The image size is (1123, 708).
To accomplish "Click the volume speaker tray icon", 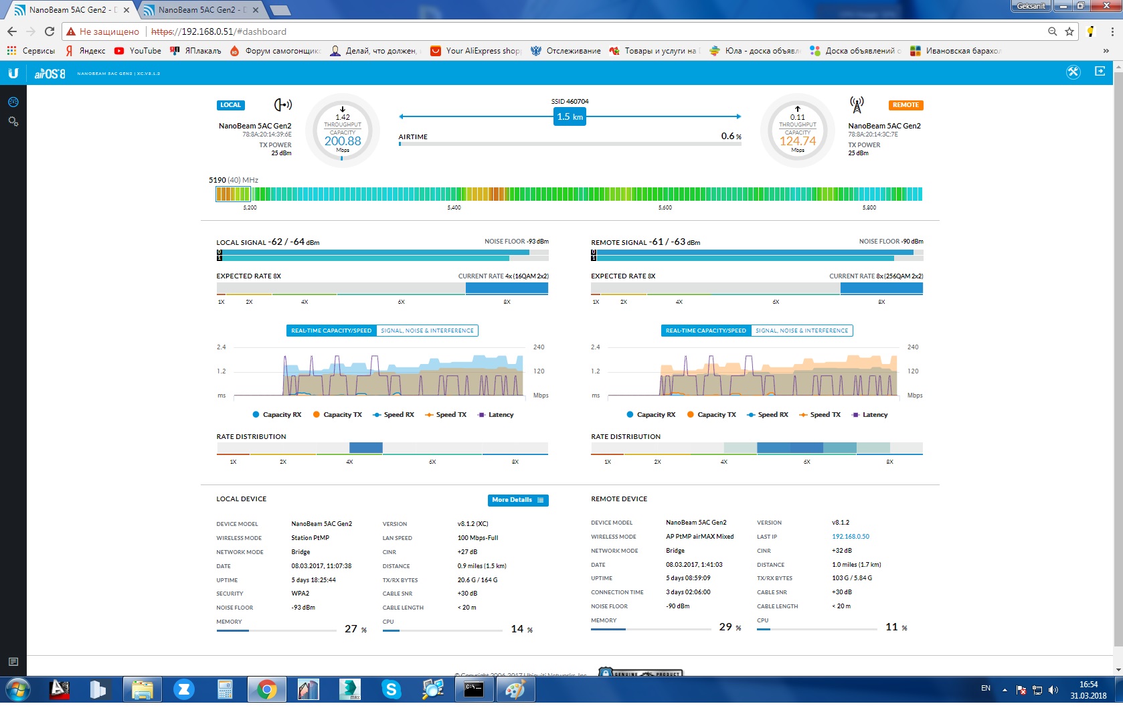I will tap(1053, 690).
